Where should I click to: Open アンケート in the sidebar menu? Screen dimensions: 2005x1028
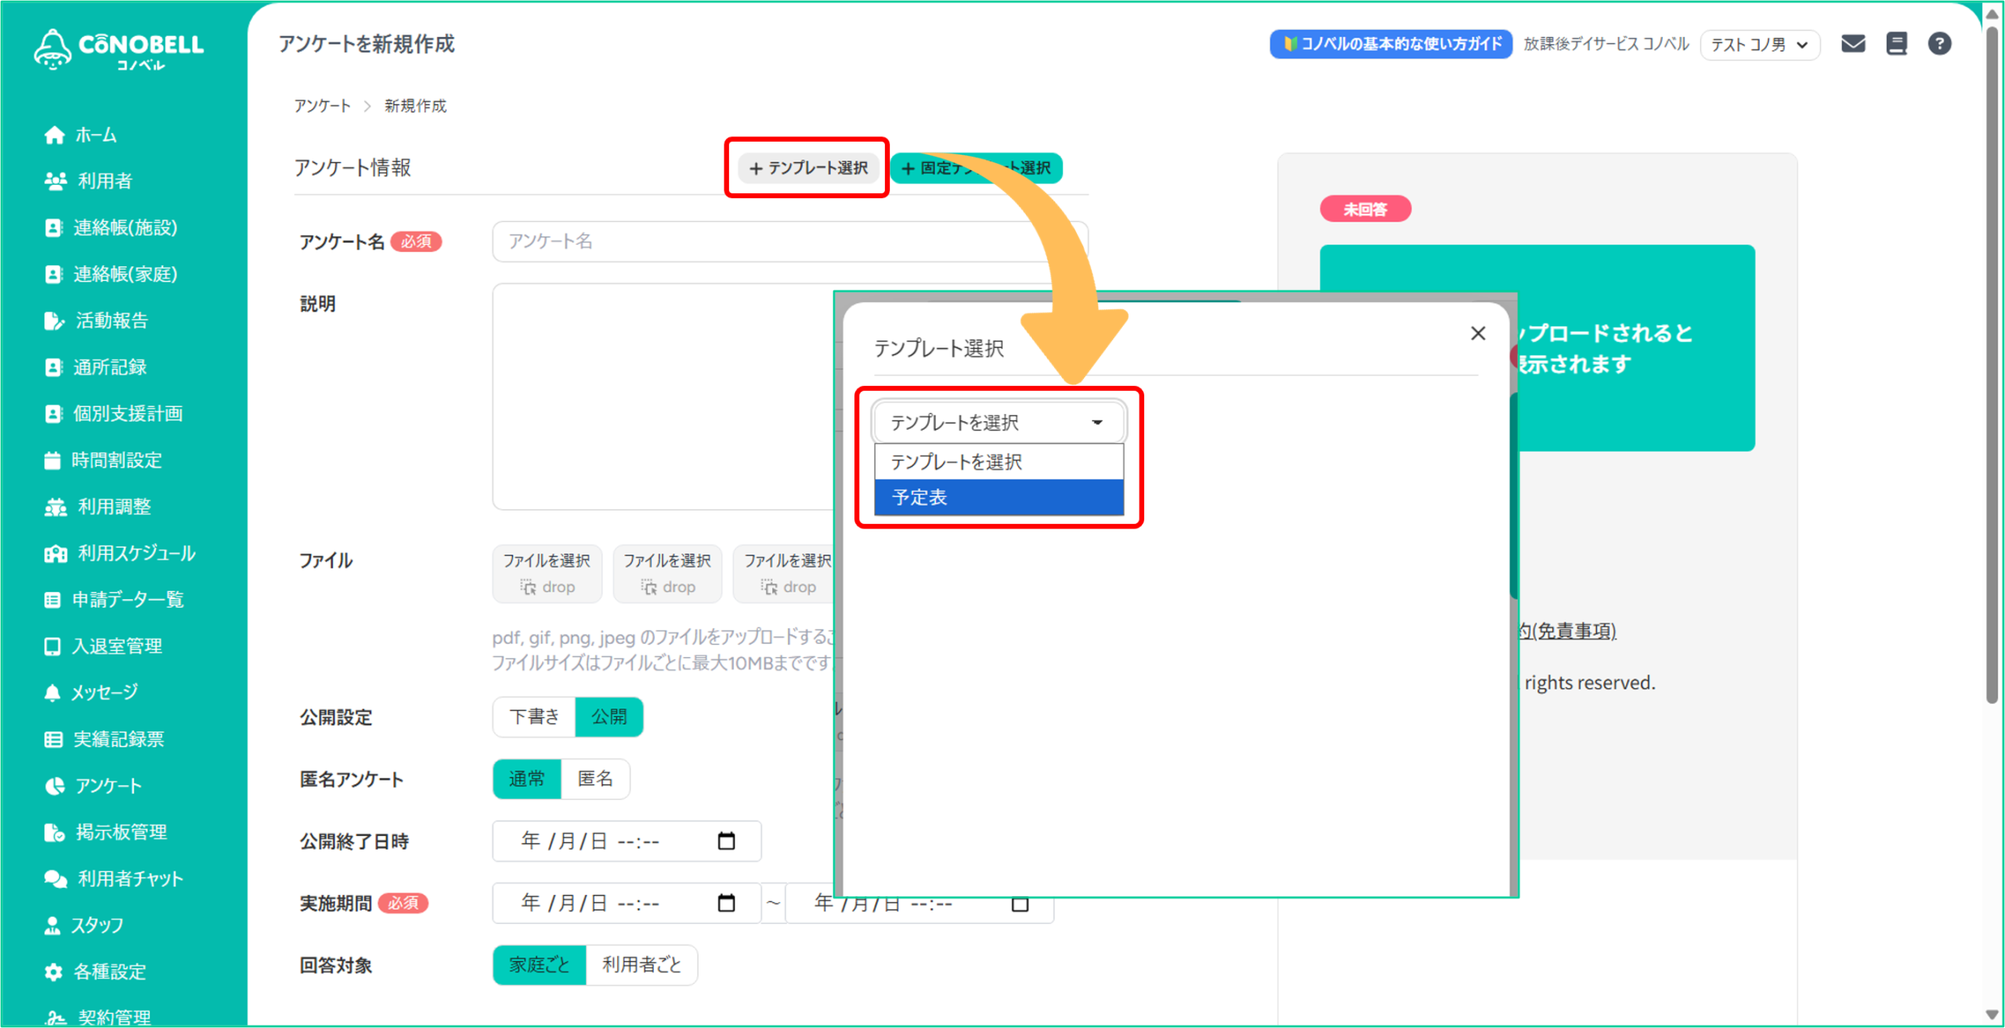pos(108,785)
